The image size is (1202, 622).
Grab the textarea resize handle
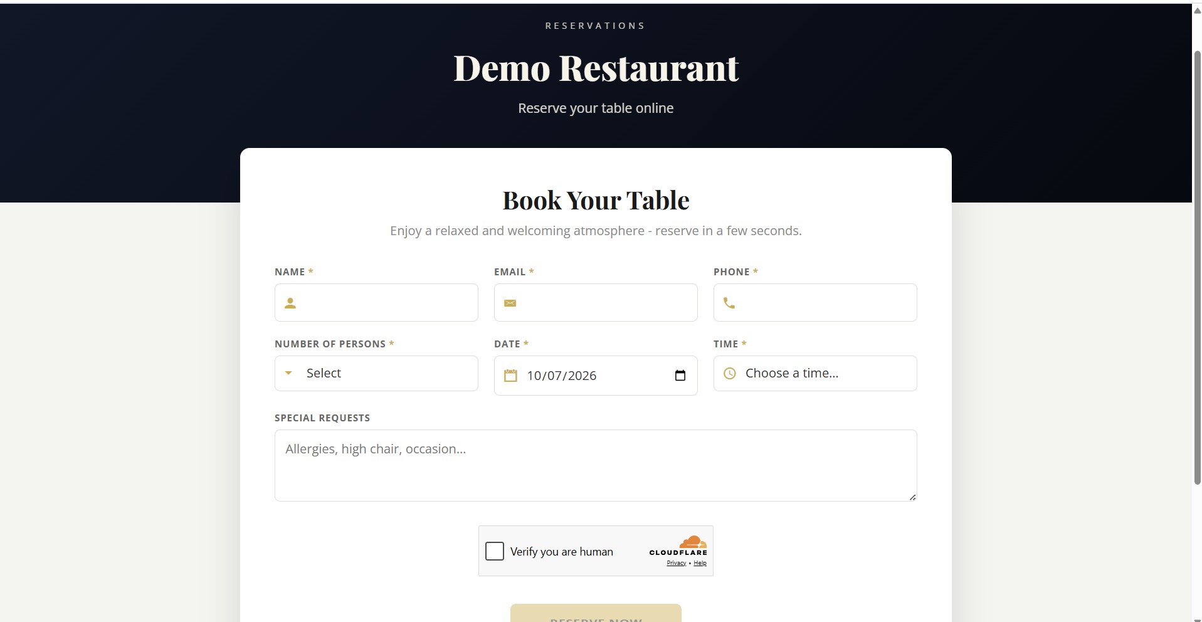tap(912, 497)
